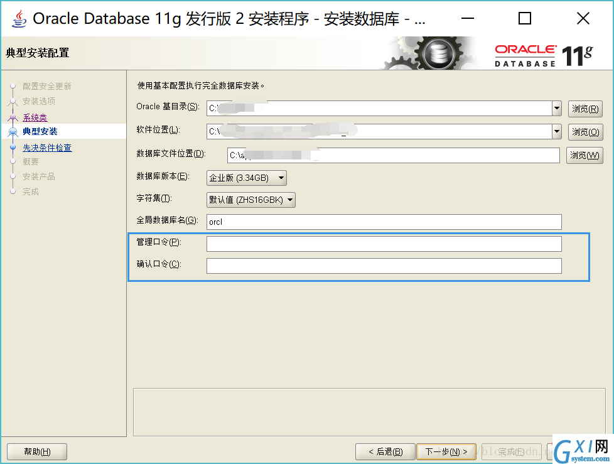
Task: Maximize the installer window
Action: click(x=525, y=18)
